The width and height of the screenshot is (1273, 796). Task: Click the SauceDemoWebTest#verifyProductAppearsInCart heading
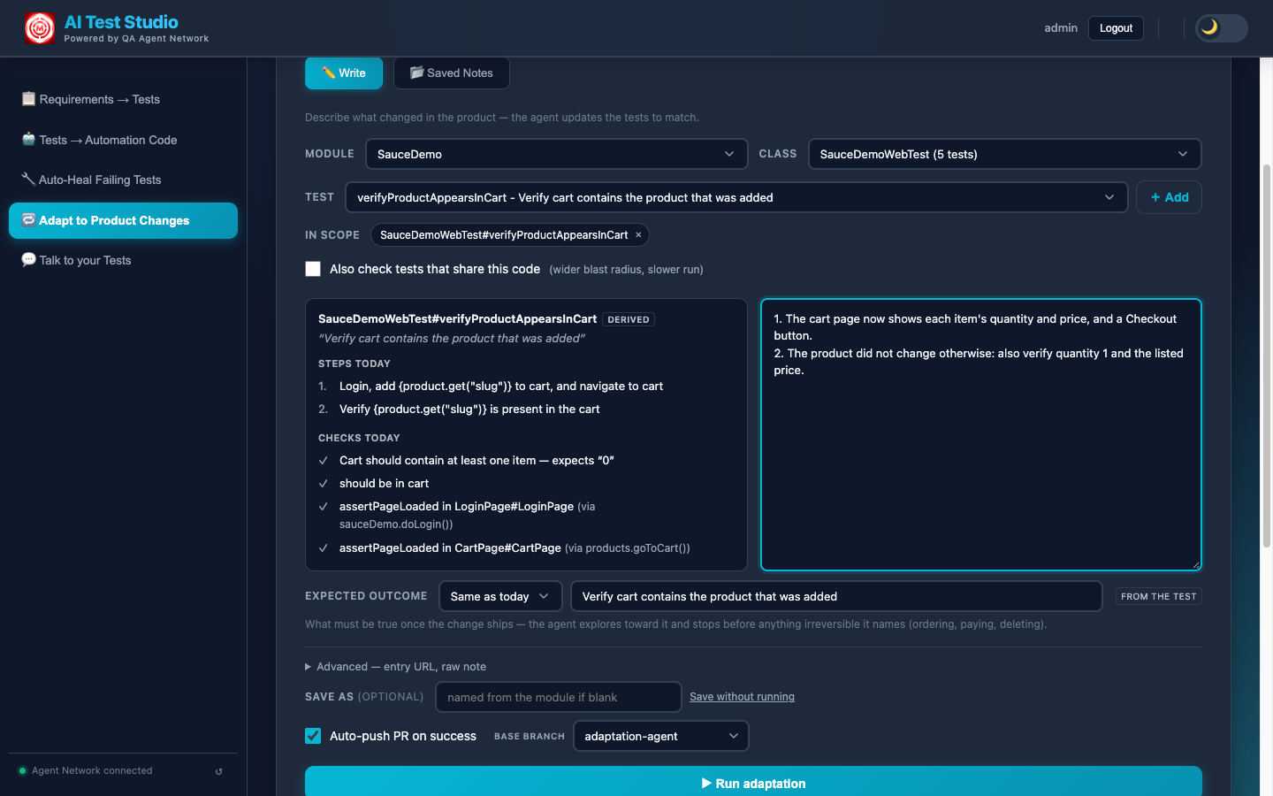(x=457, y=318)
